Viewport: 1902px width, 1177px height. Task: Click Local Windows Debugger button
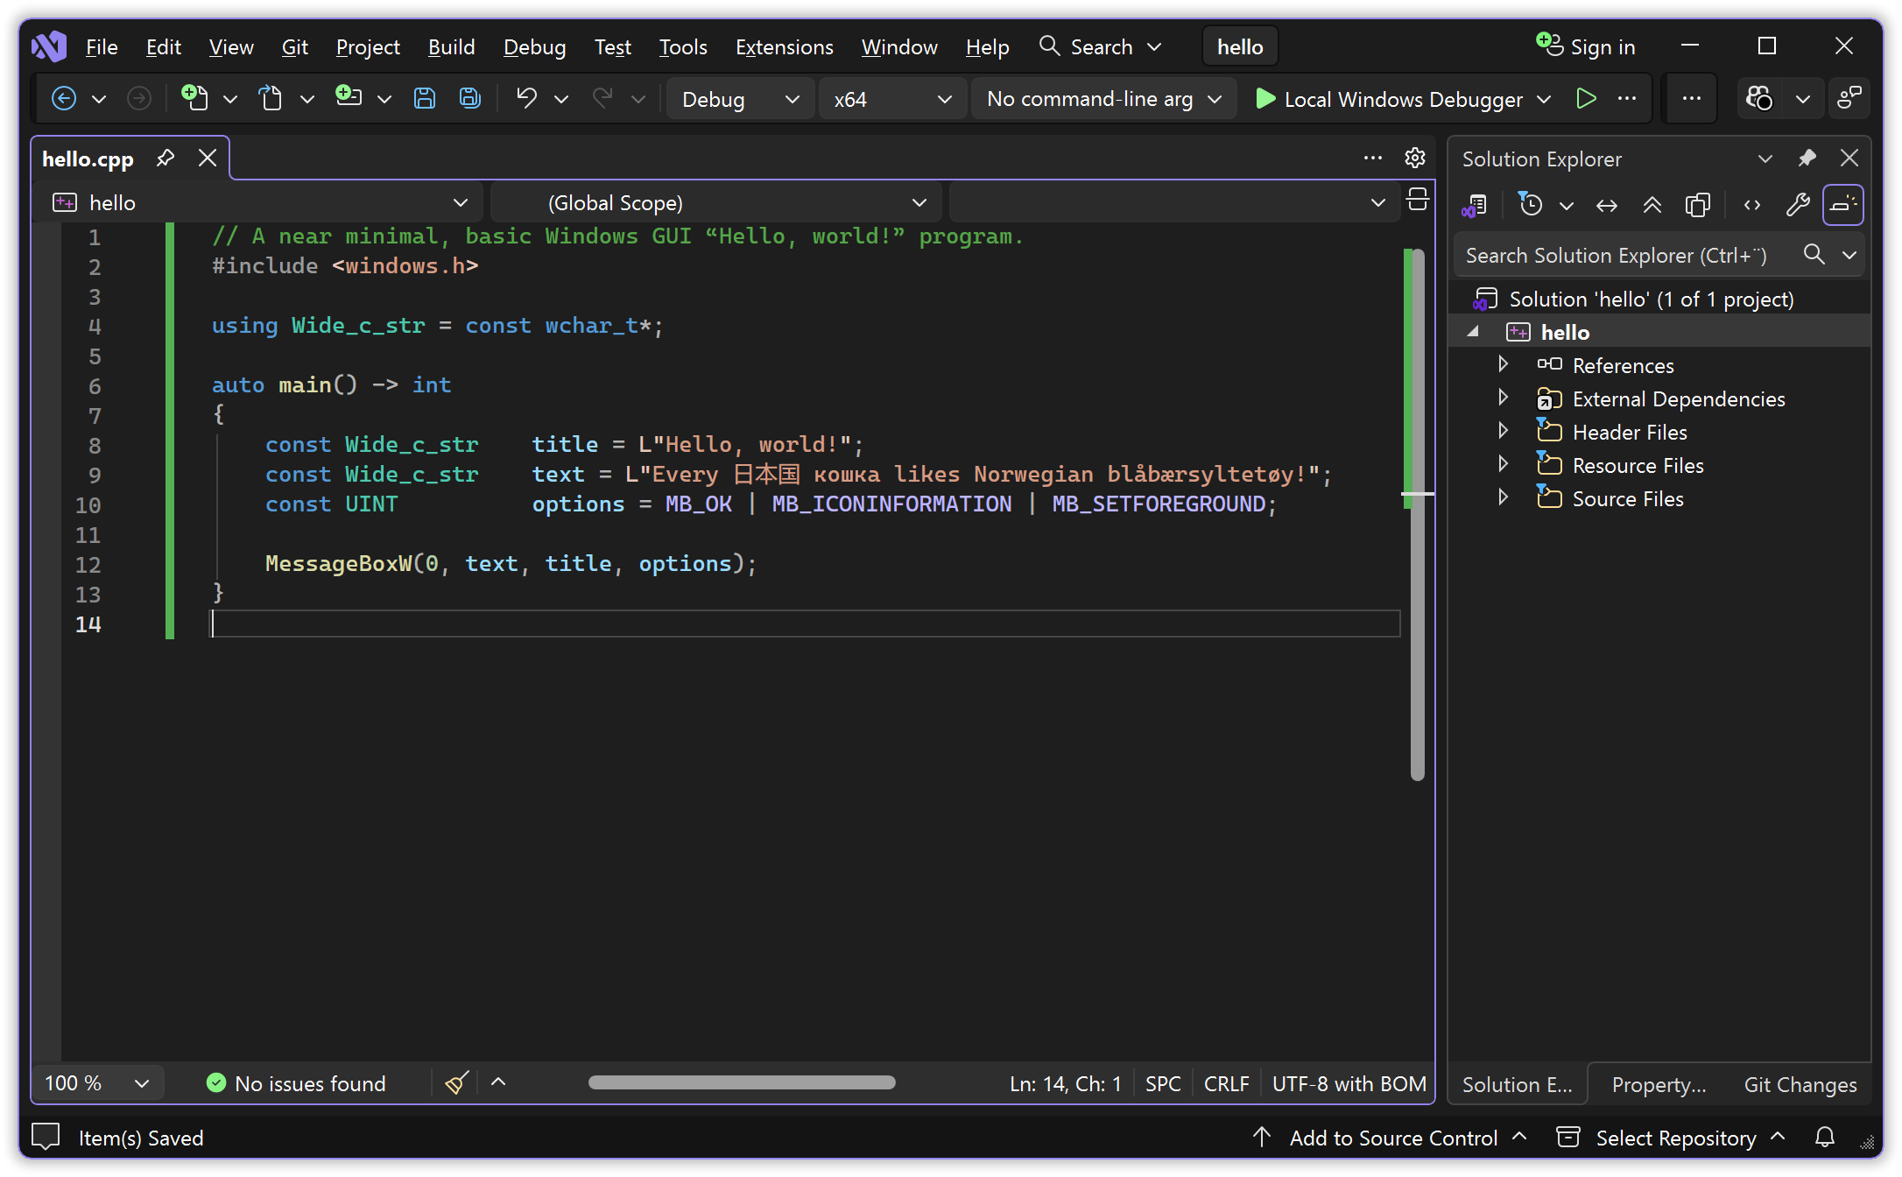pyautogui.click(x=1391, y=99)
